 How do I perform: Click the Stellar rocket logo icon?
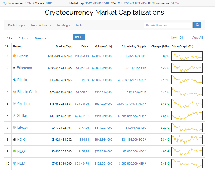coord(14,115)
